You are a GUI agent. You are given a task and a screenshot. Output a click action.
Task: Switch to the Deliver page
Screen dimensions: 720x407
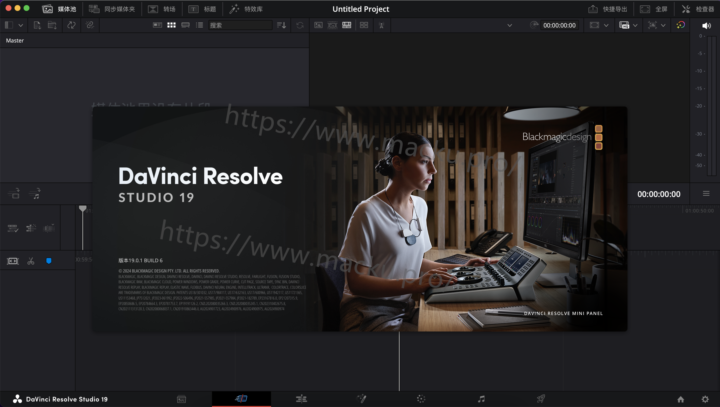tap(541, 399)
